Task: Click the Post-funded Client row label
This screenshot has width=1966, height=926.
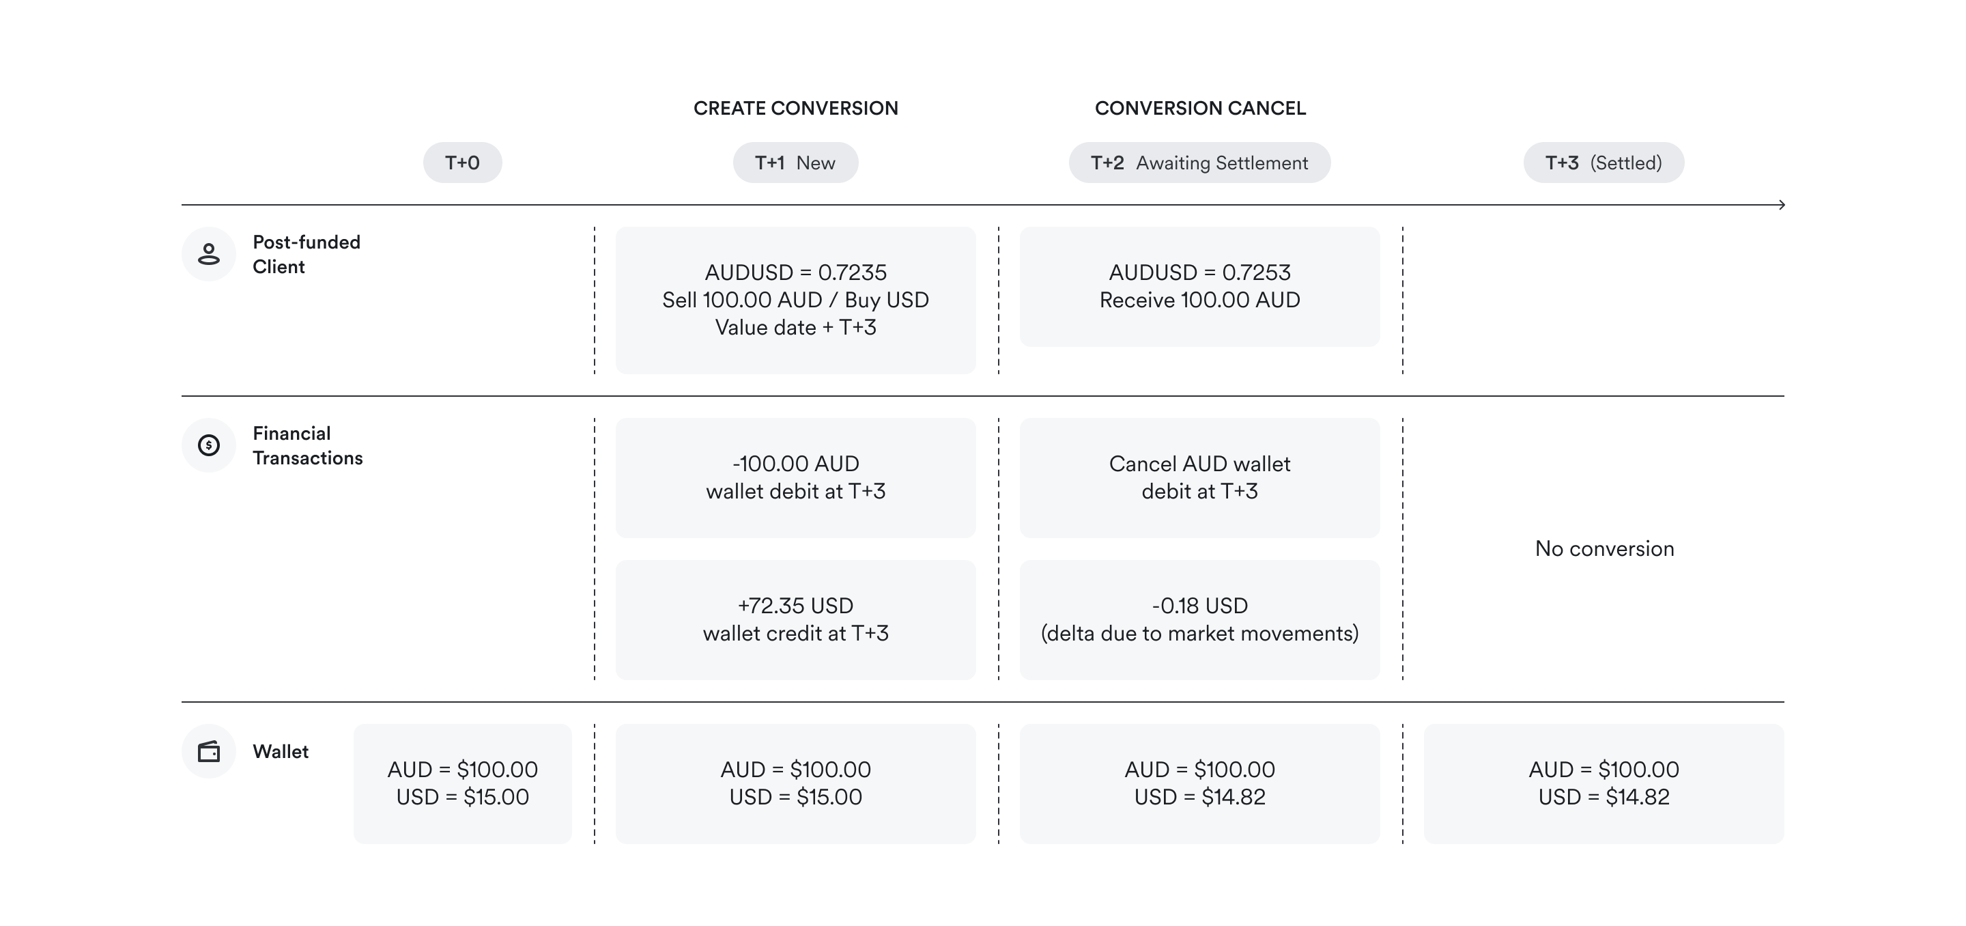Action: (x=306, y=254)
